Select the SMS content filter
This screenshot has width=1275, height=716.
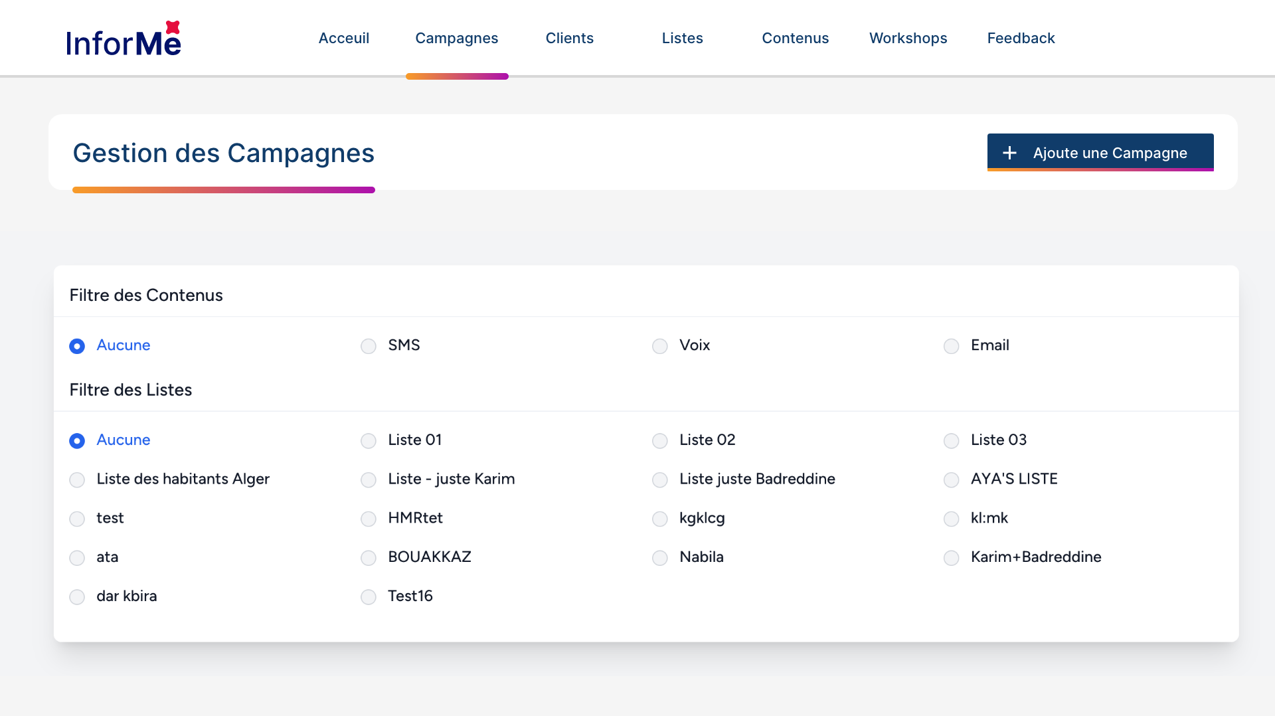369,346
